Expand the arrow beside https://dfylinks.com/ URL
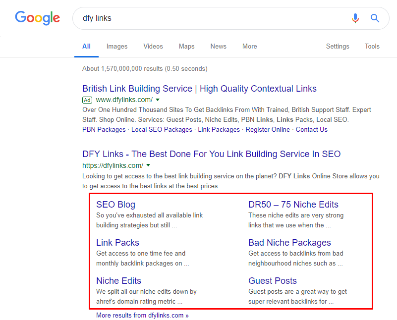Viewport: 397px width, 320px height. coord(148,165)
